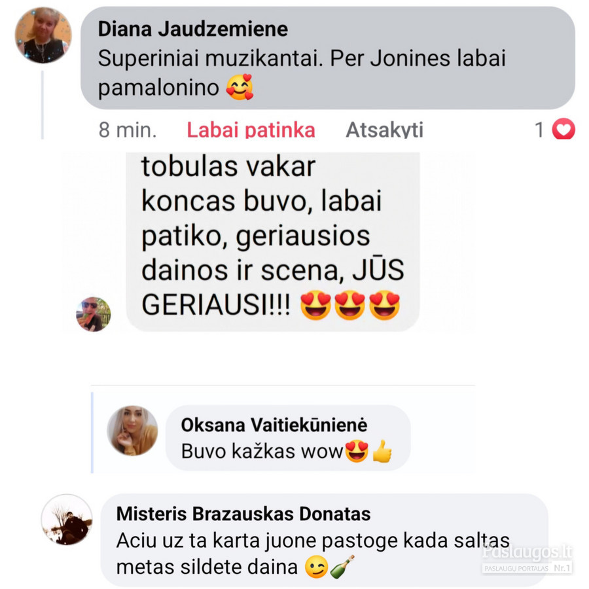Click the heart-eyes emoji after wow
The width and height of the screenshot is (589, 589).
tap(357, 451)
